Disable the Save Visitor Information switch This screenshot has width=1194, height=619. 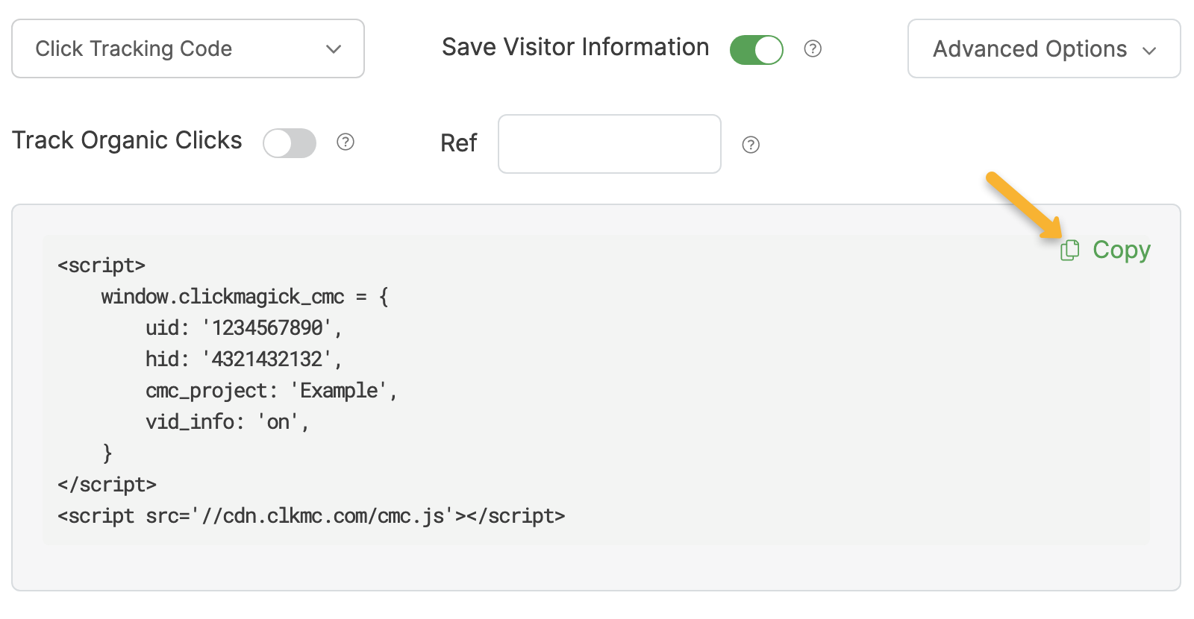[x=756, y=50]
